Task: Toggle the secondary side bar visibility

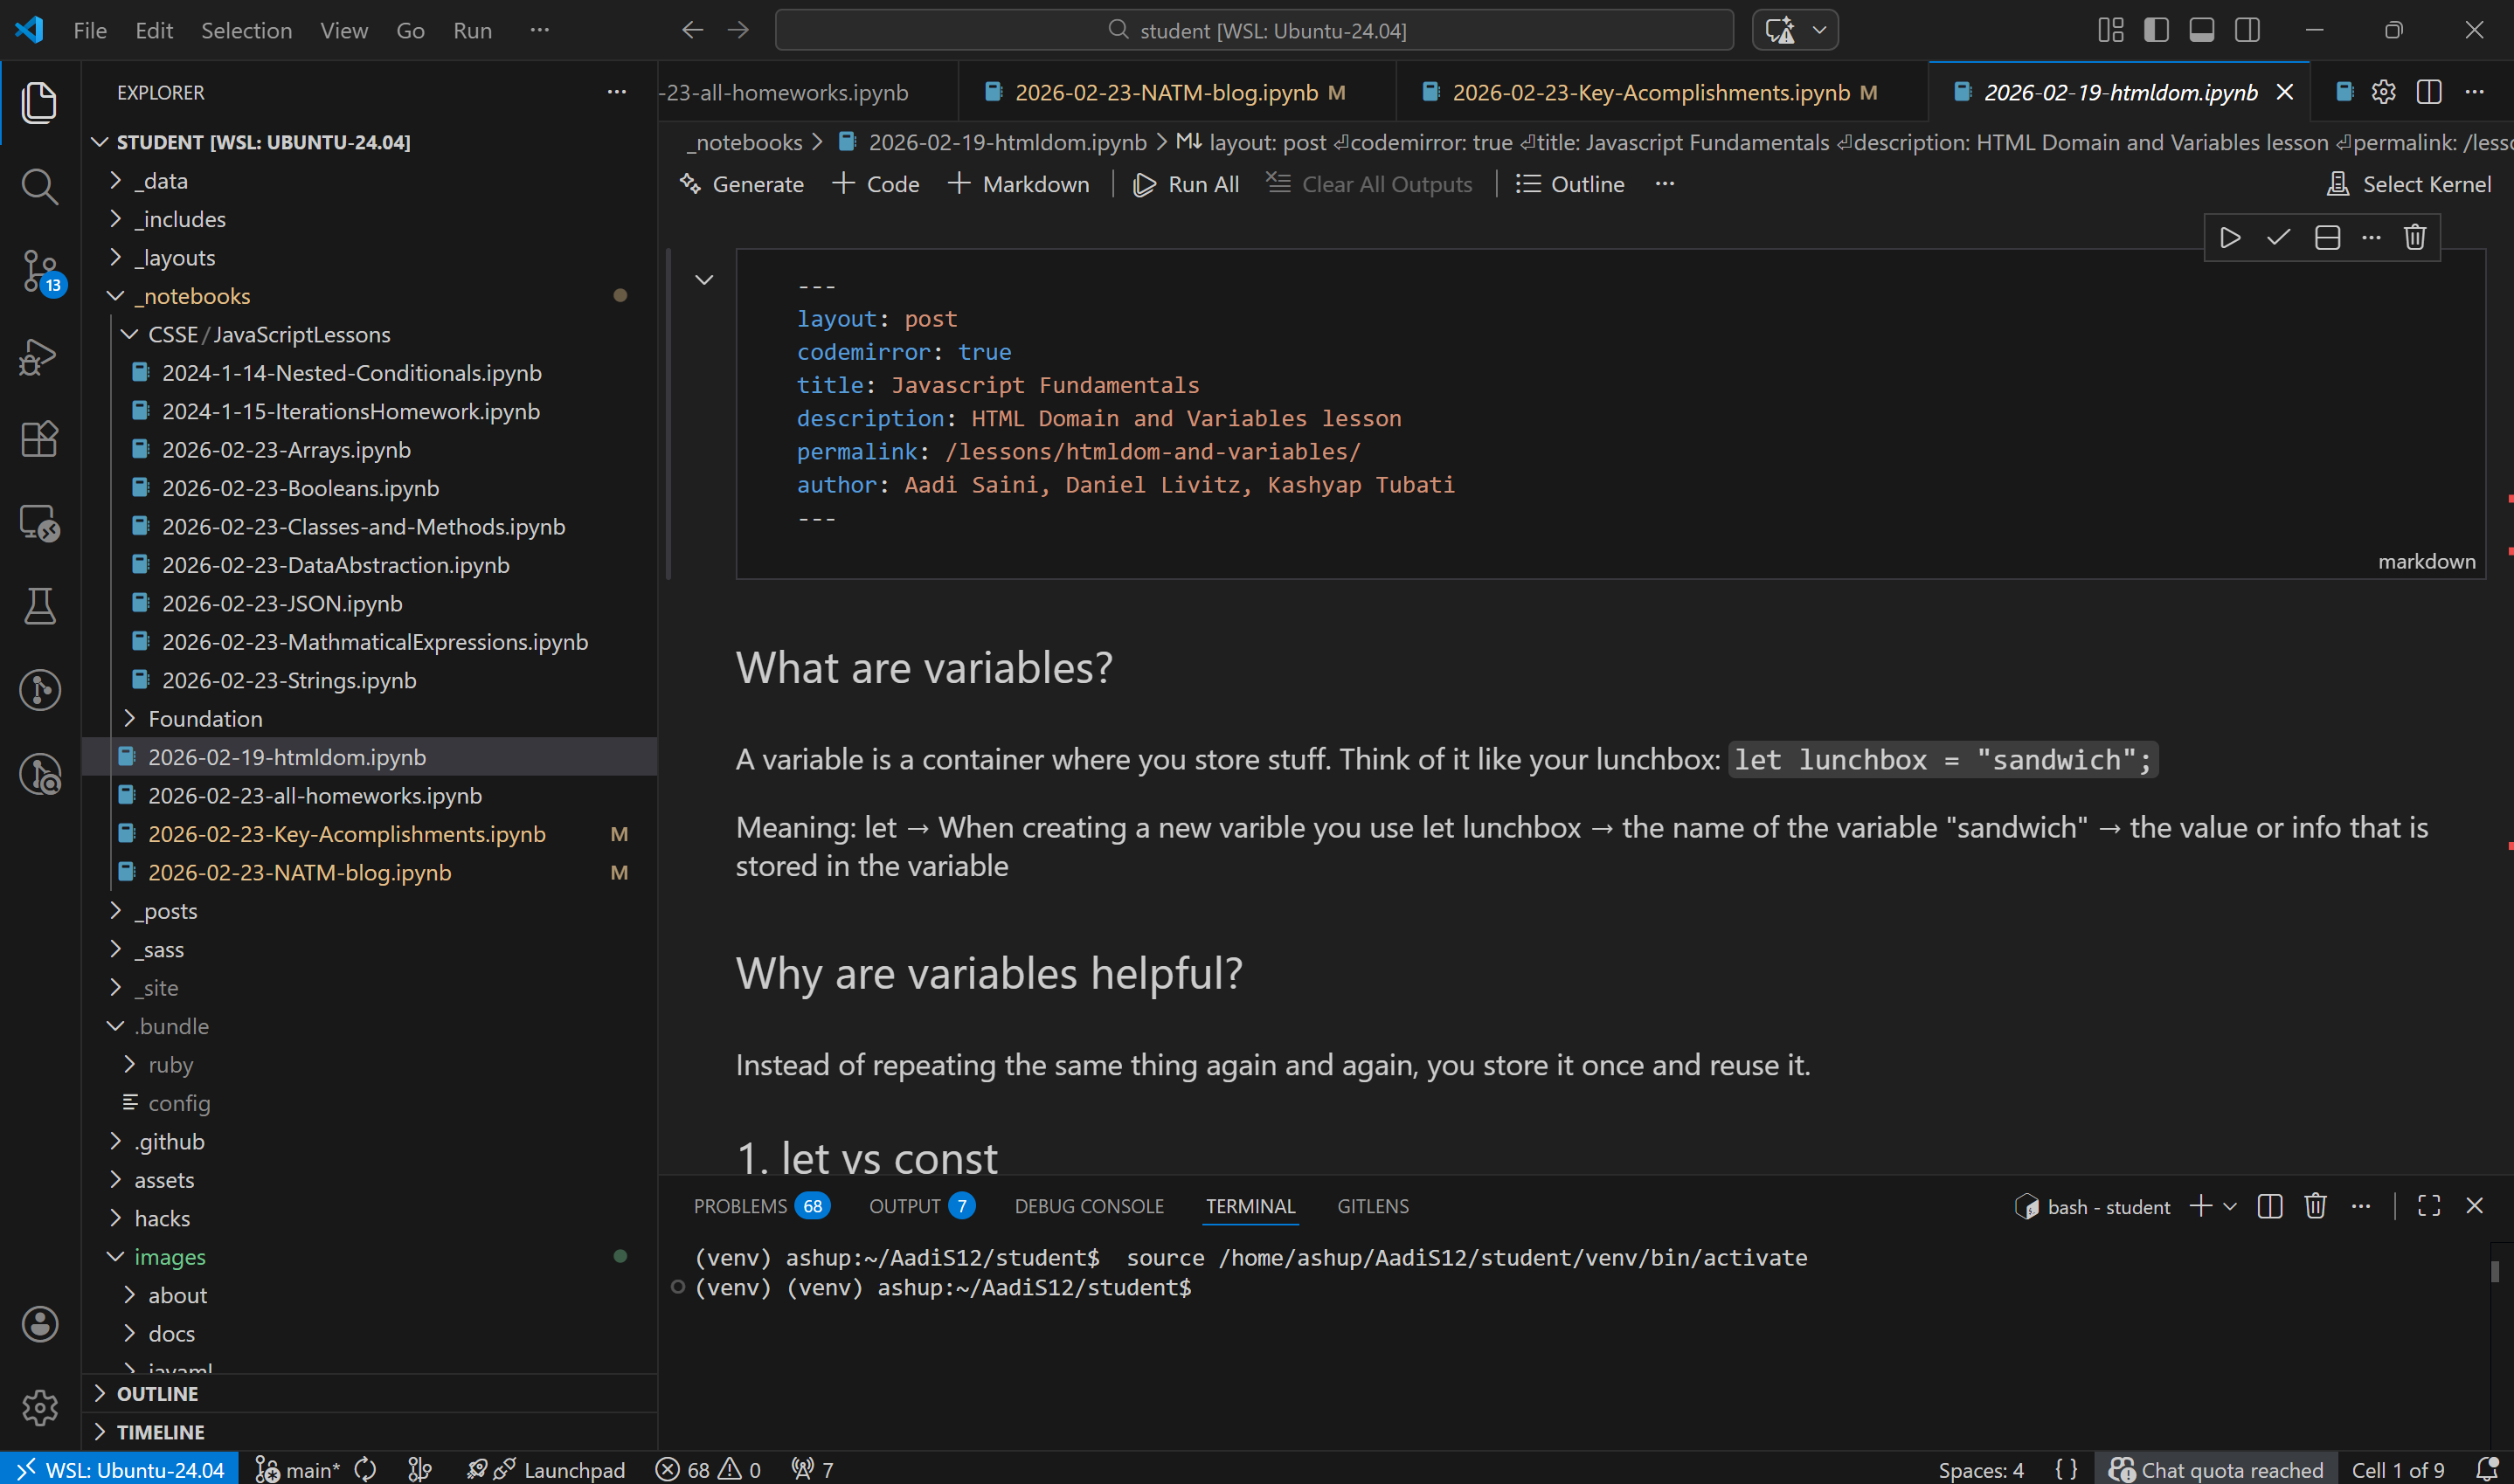Action: [x=2247, y=30]
